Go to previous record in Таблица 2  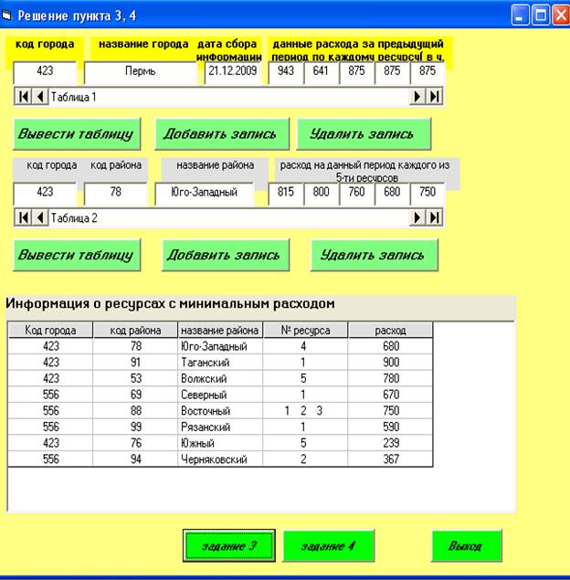click(40, 217)
